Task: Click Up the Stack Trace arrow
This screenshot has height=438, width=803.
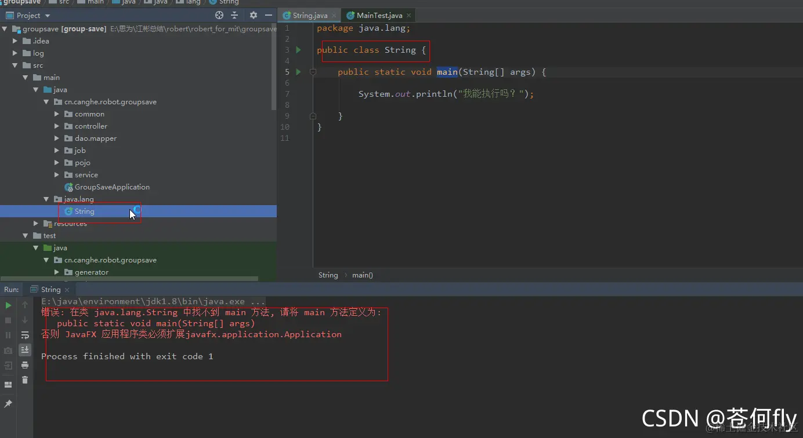Action: click(x=25, y=305)
